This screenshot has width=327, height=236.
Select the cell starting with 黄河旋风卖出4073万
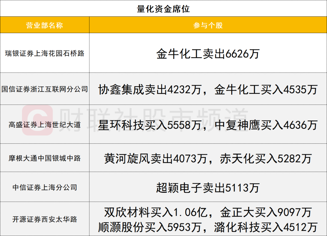pyautogui.click(x=208, y=158)
